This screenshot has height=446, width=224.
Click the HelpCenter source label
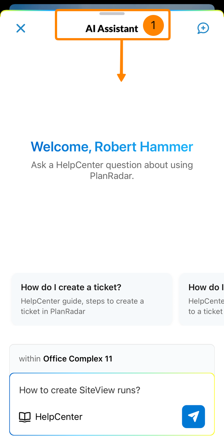[59, 417]
